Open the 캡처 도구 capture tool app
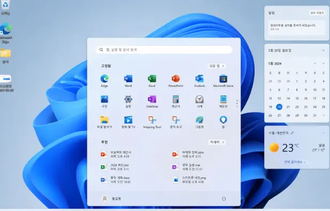This screenshot has width=330, height=211. (176, 122)
